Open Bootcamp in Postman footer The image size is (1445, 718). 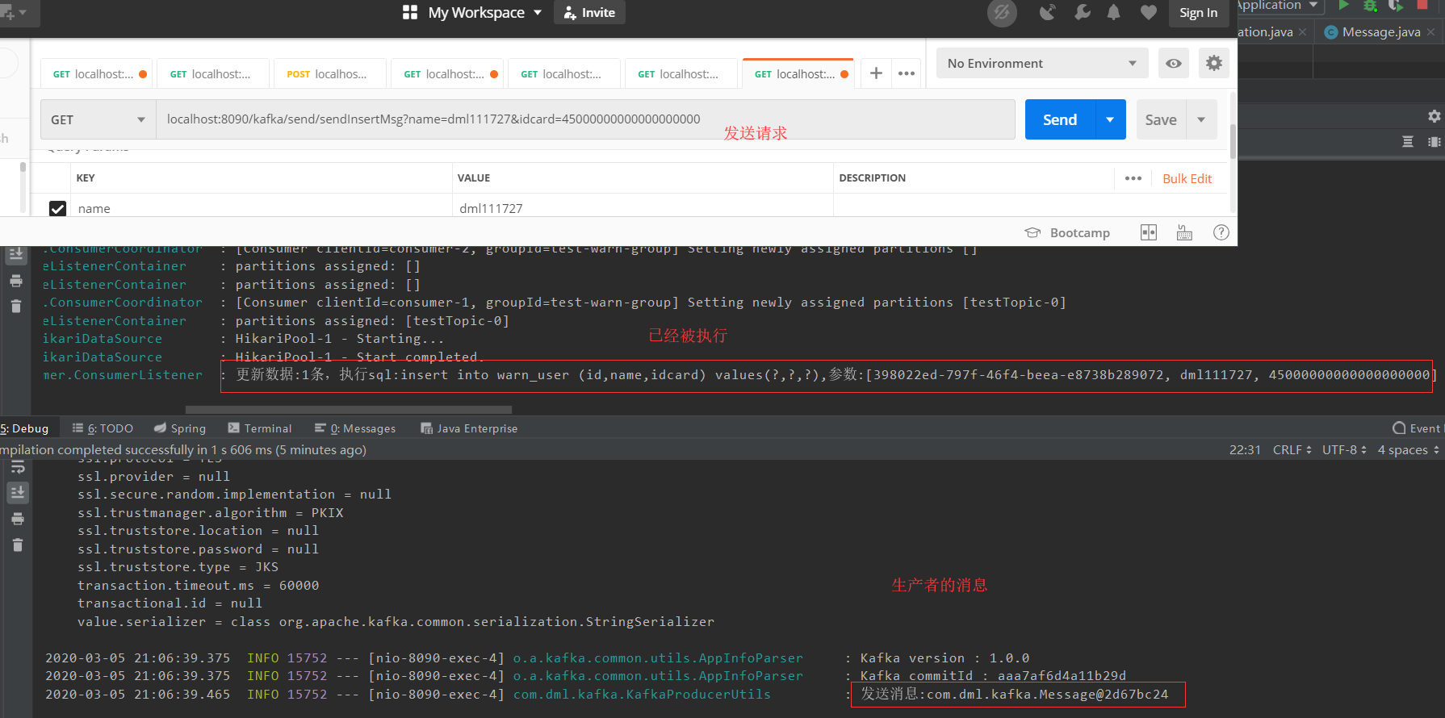(x=1067, y=232)
